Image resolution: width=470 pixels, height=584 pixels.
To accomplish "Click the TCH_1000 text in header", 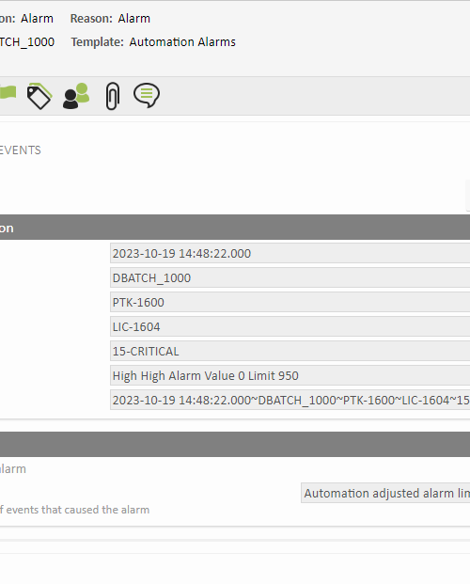I will [27, 42].
